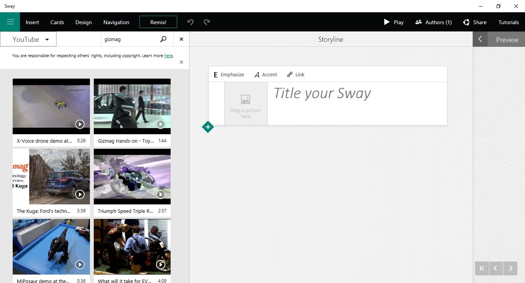Viewport: 525px width, 283px height.
Task: Open the Cards menu
Action: [x=57, y=22]
